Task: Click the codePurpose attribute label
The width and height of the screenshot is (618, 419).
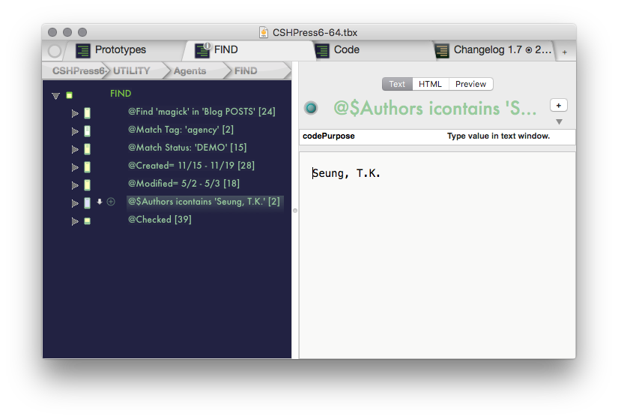Action: pyautogui.click(x=329, y=136)
